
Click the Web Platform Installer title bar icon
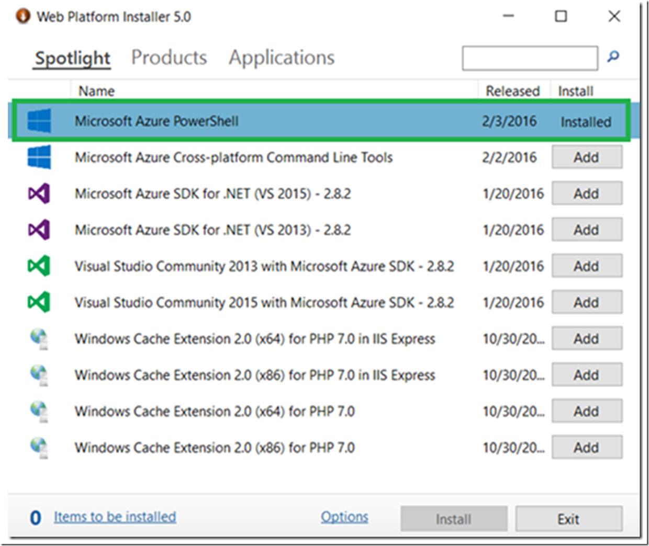tap(23, 16)
